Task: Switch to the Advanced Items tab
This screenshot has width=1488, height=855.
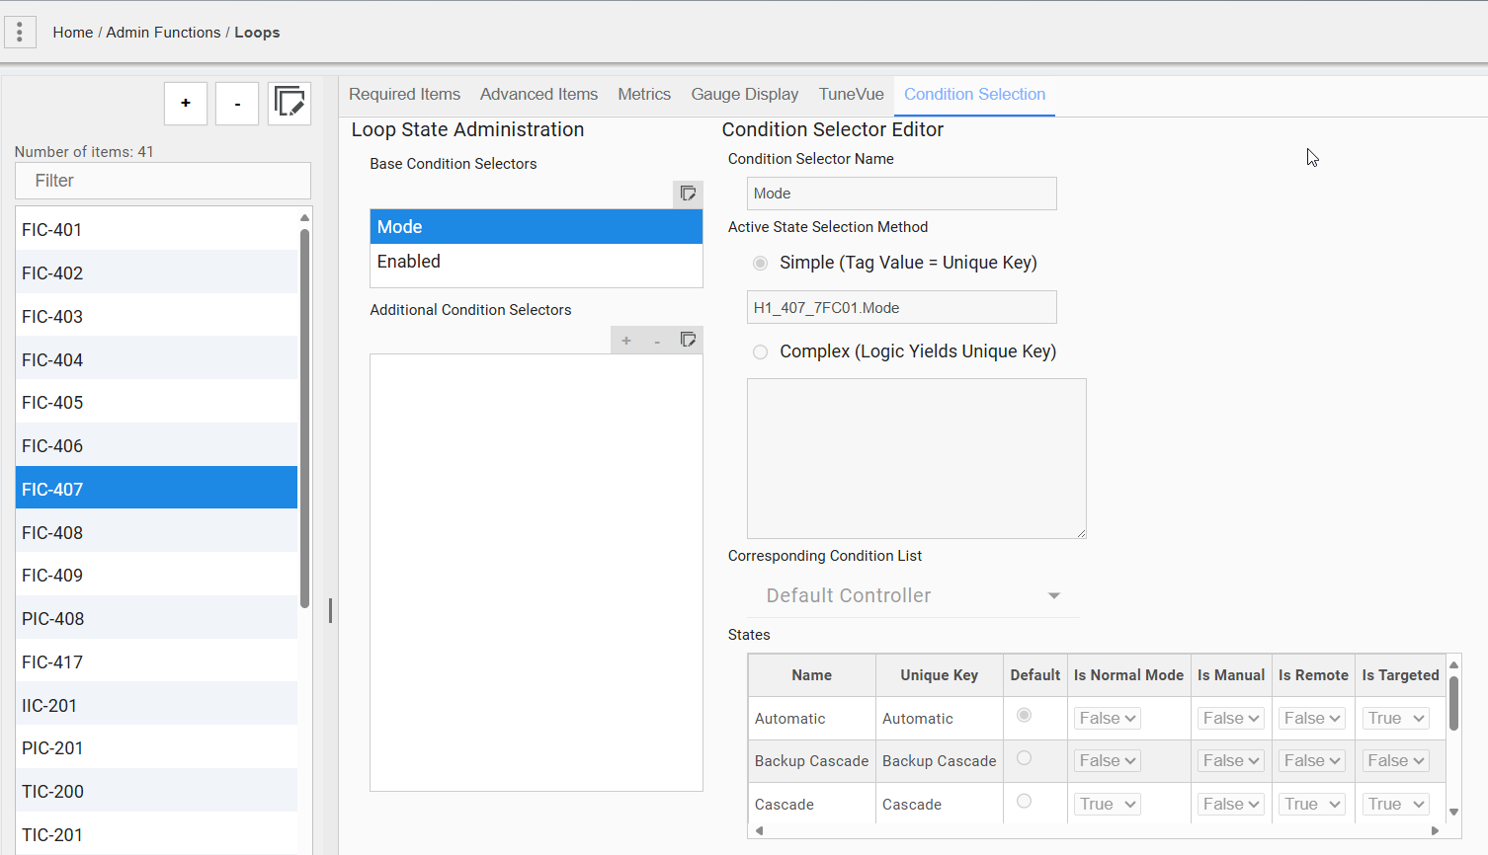Action: (538, 95)
